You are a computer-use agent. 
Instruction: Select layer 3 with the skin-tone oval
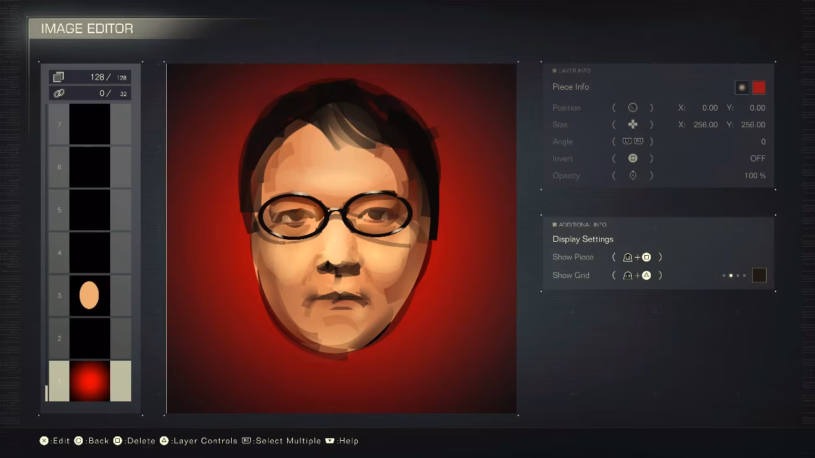89,296
